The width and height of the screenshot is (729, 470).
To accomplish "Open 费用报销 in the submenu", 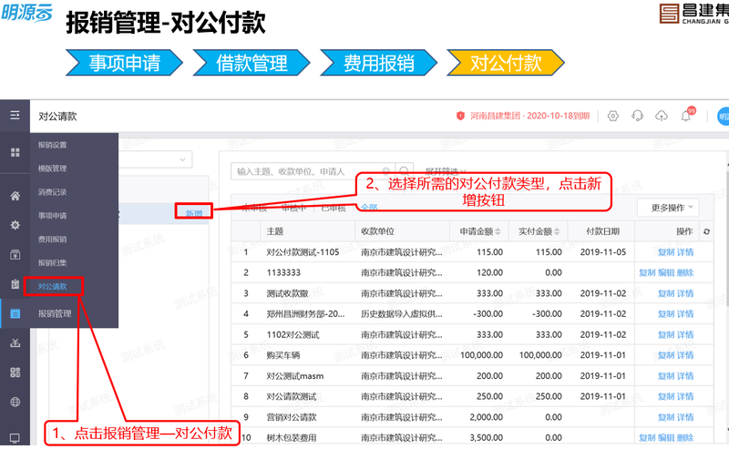I will (53, 240).
